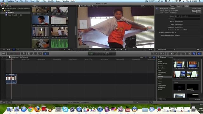The image size is (203, 114).
Task: Click the event browser vertical scrollbar
Action: pos(76,31)
